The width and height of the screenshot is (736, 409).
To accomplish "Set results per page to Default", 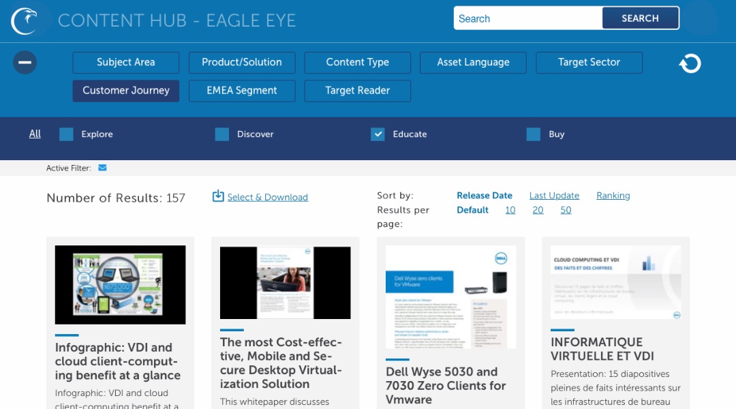I will (x=473, y=210).
